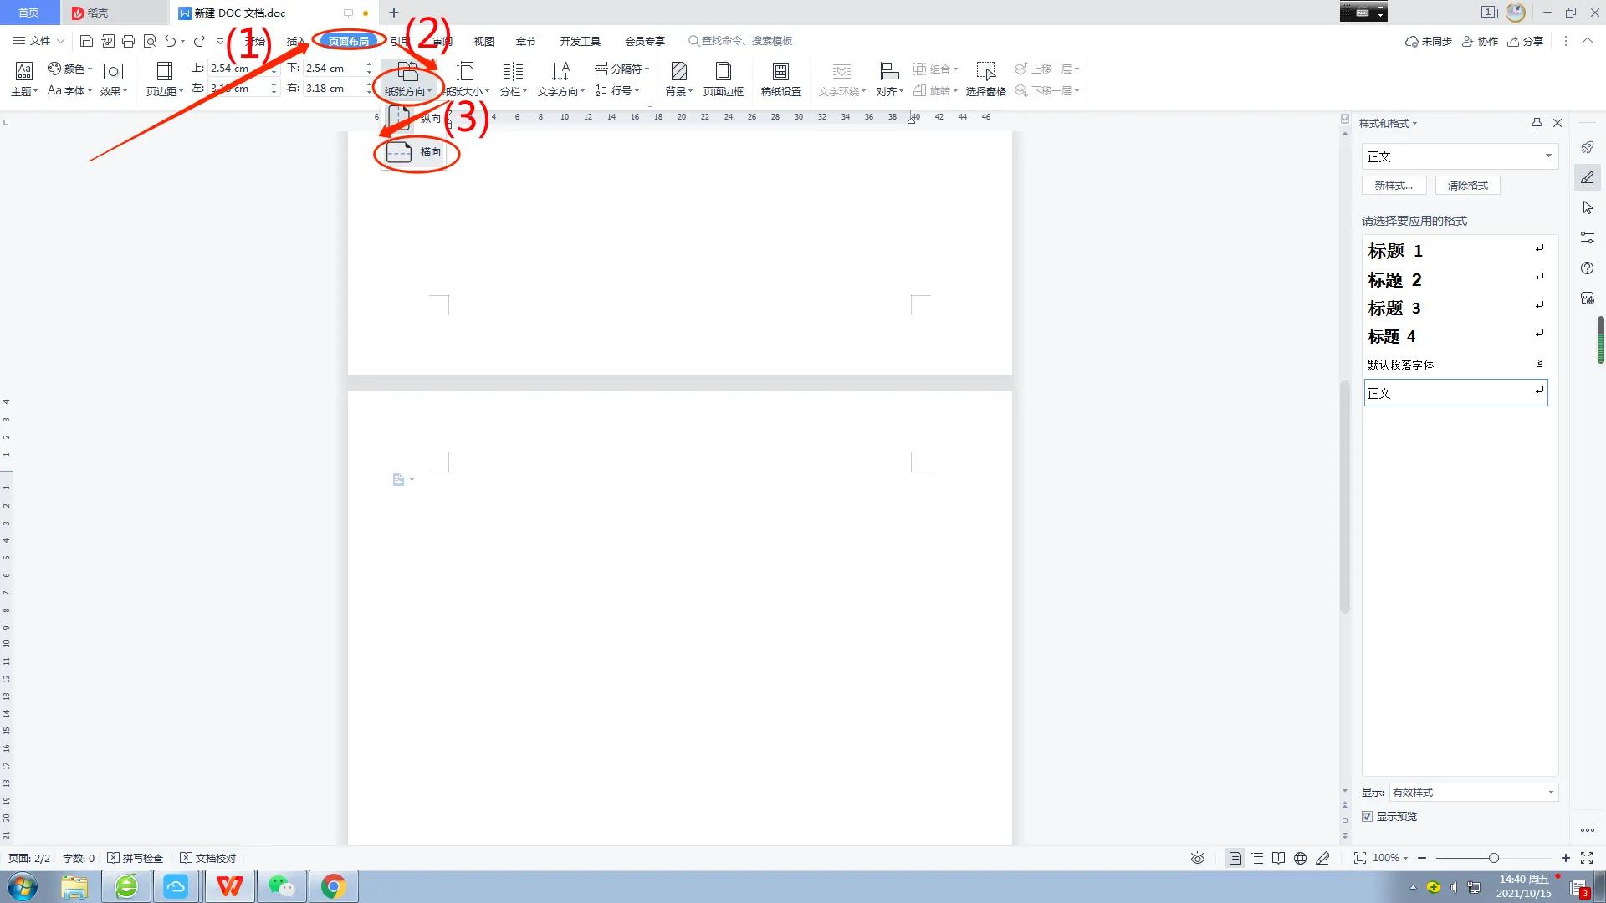The height and width of the screenshot is (903, 1606).
Task: Enter full screen mode icon
Action: 1587,858
